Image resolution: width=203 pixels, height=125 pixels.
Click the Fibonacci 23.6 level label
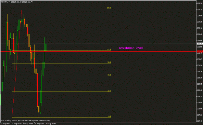pyautogui.click(x=109, y=91)
